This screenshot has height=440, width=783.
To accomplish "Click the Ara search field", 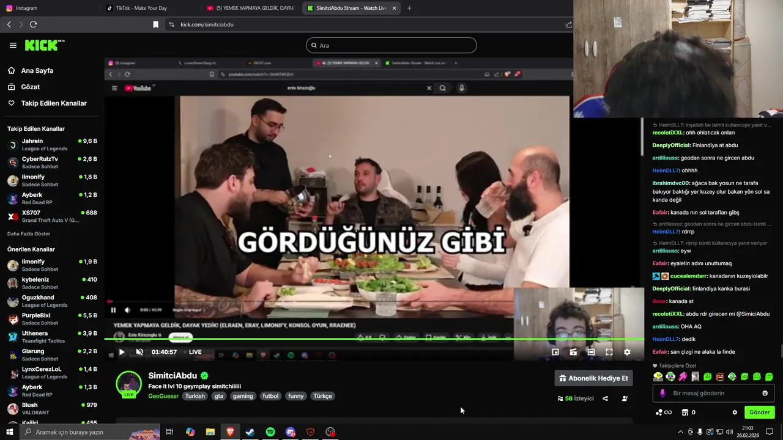I will [391, 45].
